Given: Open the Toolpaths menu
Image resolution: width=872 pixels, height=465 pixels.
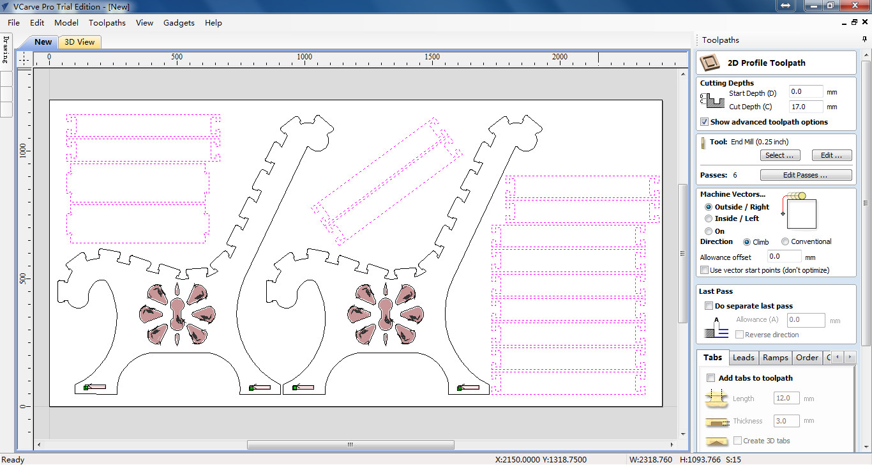Looking at the screenshot, I should (107, 23).
